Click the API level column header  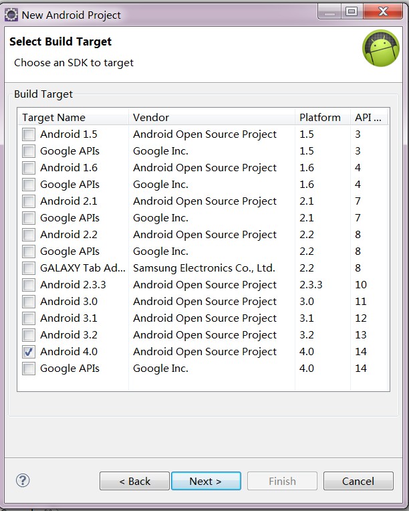370,117
